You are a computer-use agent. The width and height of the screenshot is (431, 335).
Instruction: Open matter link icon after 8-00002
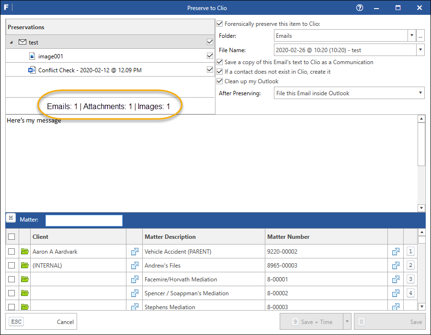(x=396, y=293)
